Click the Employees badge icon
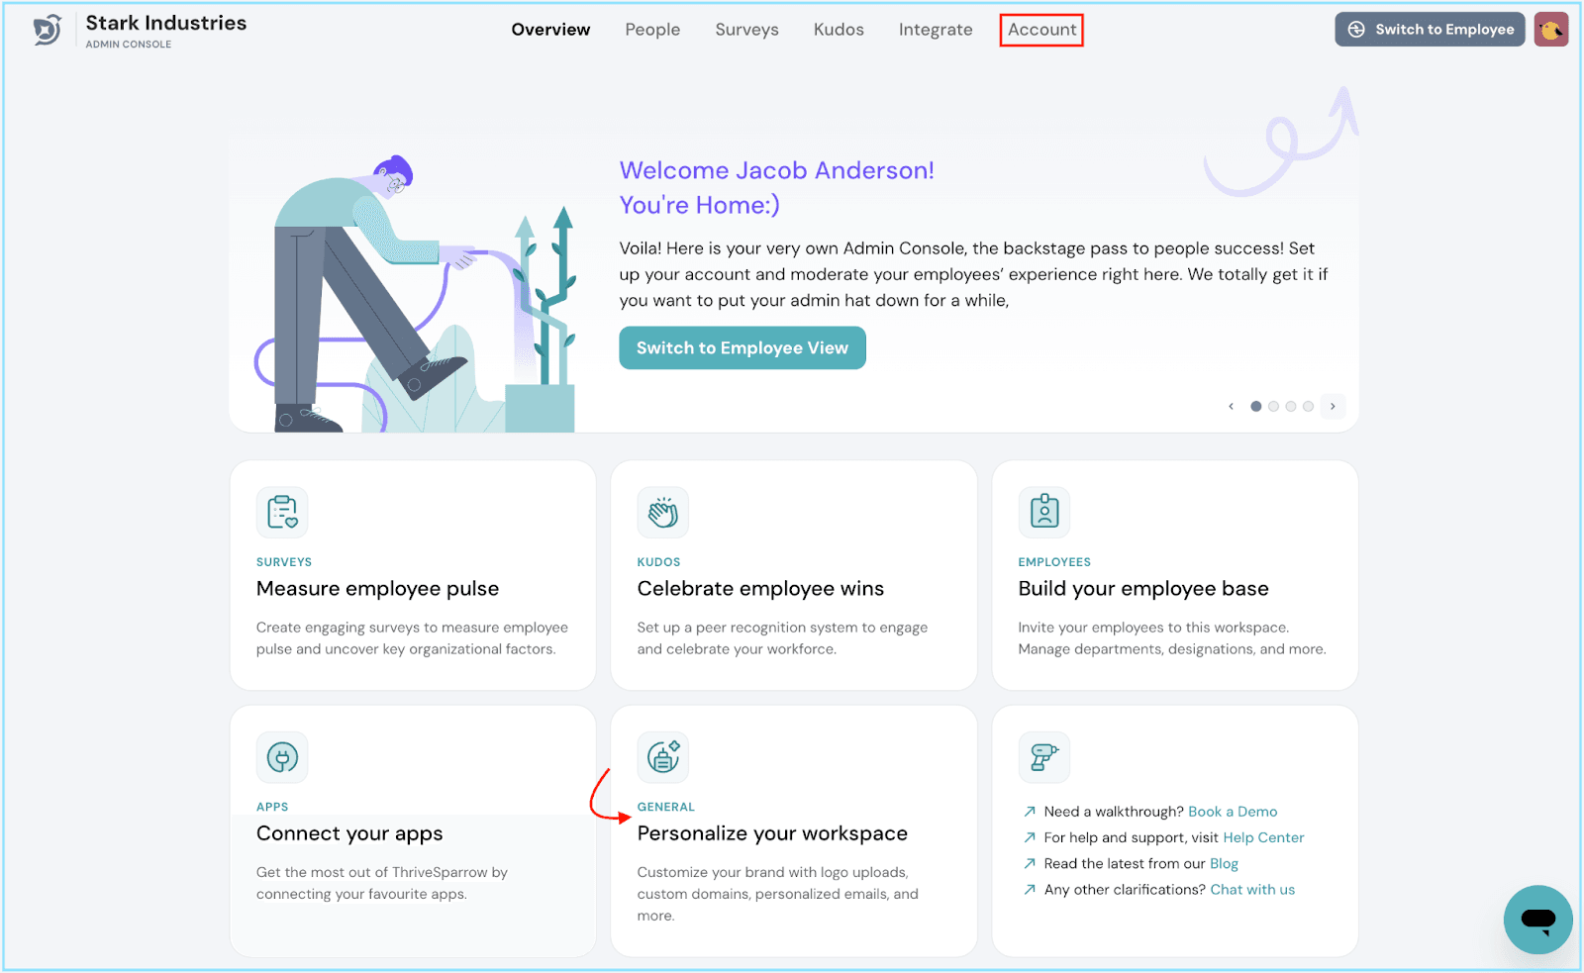Image resolution: width=1584 pixels, height=973 pixels. (x=1044, y=513)
